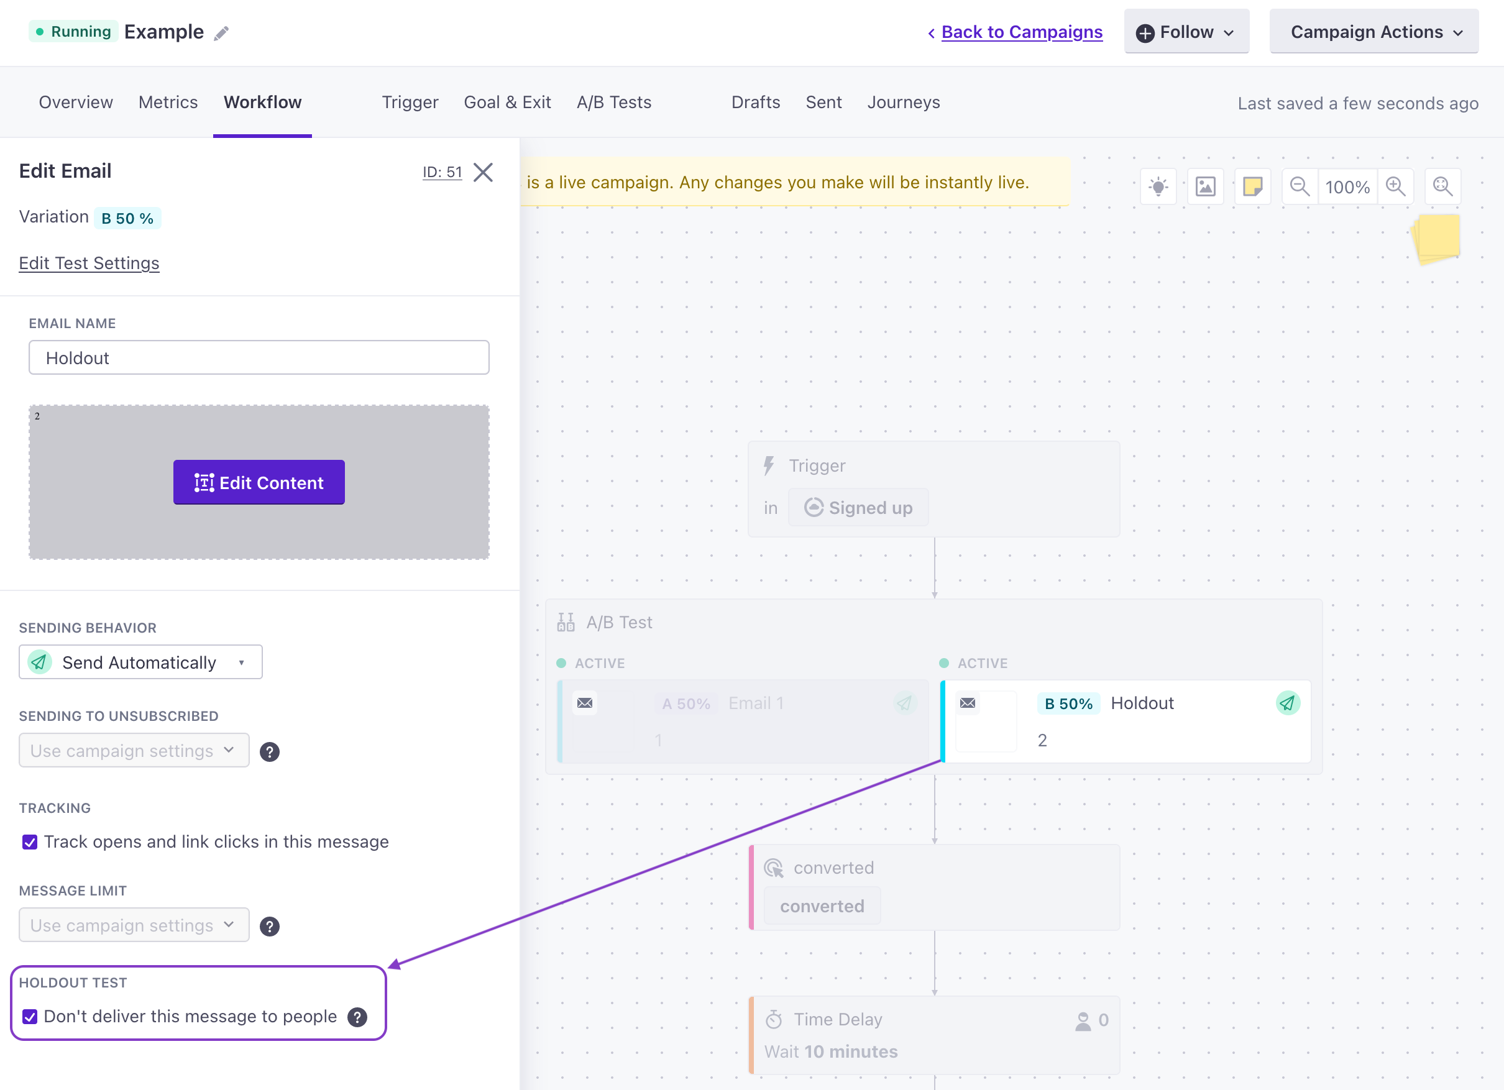Toggle the lightbulb icon in canvas toolbar

tap(1158, 187)
